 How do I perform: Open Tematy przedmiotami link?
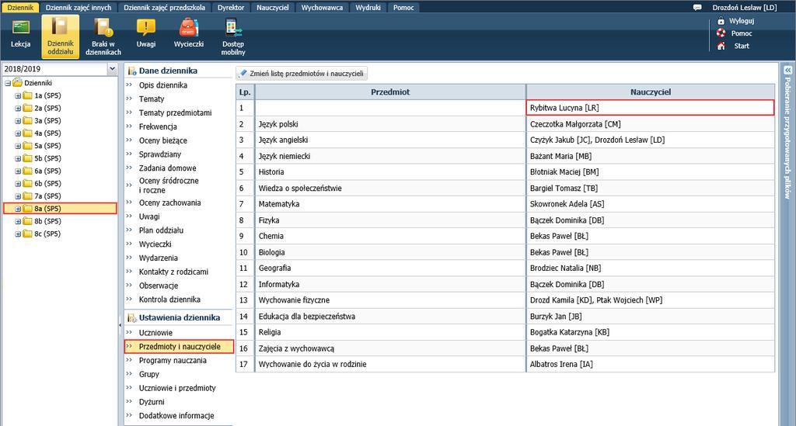[x=175, y=113]
